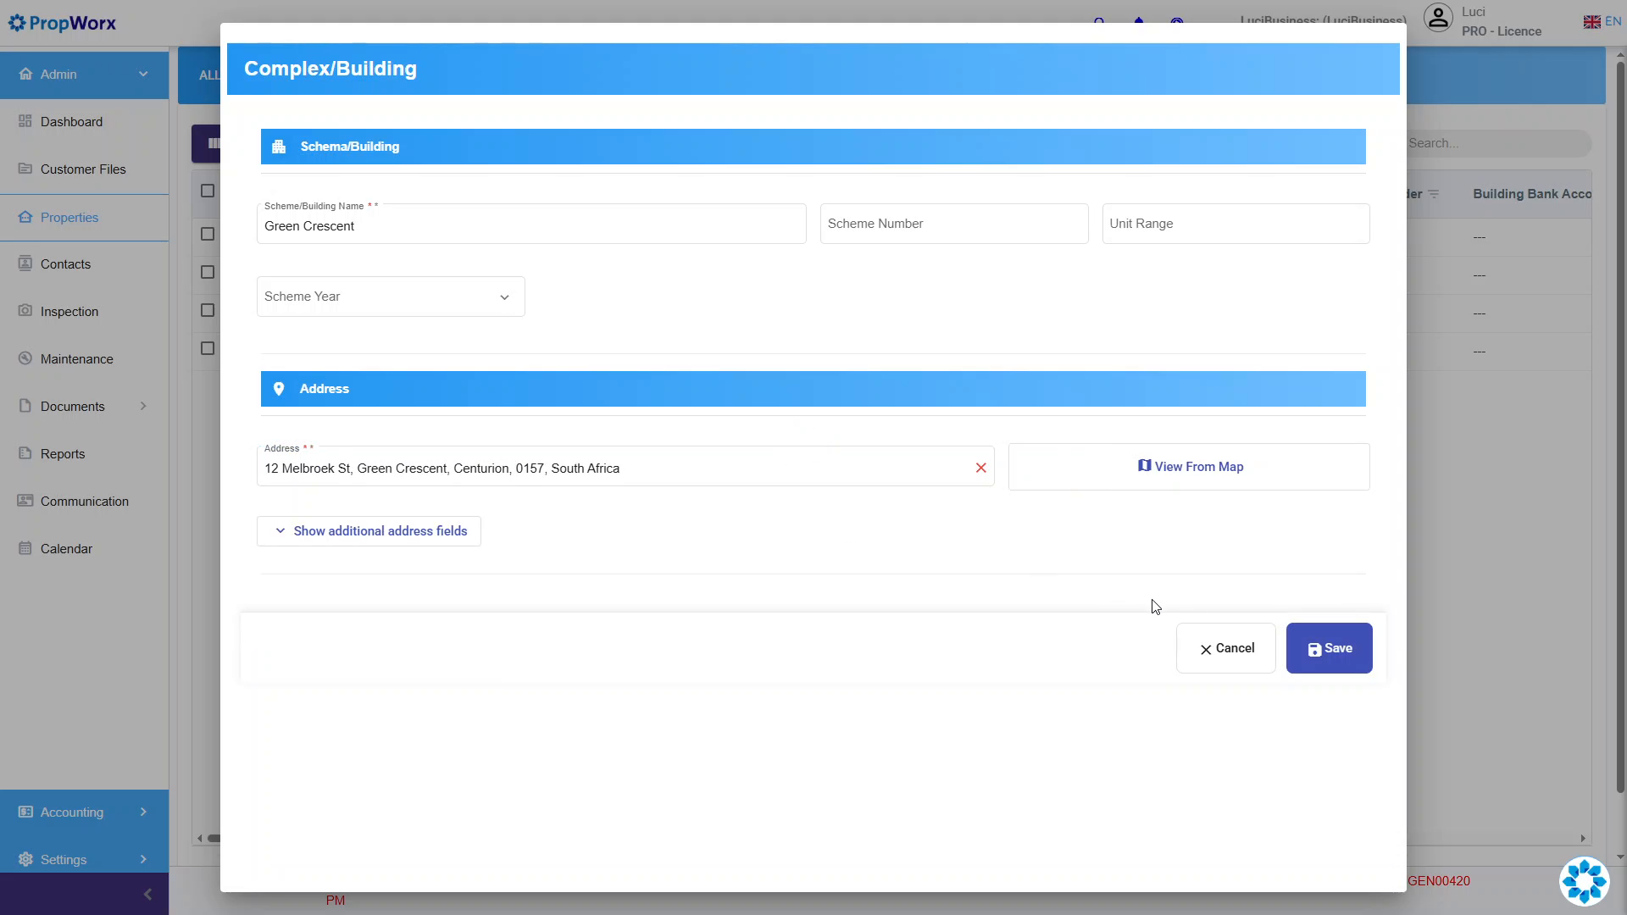Image resolution: width=1627 pixels, height=915 pixels.
Task: Open the Dashboard sidebar icon
Action: point(25,121)
